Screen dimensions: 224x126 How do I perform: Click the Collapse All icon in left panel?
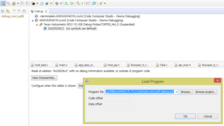[x=3, y=11]
